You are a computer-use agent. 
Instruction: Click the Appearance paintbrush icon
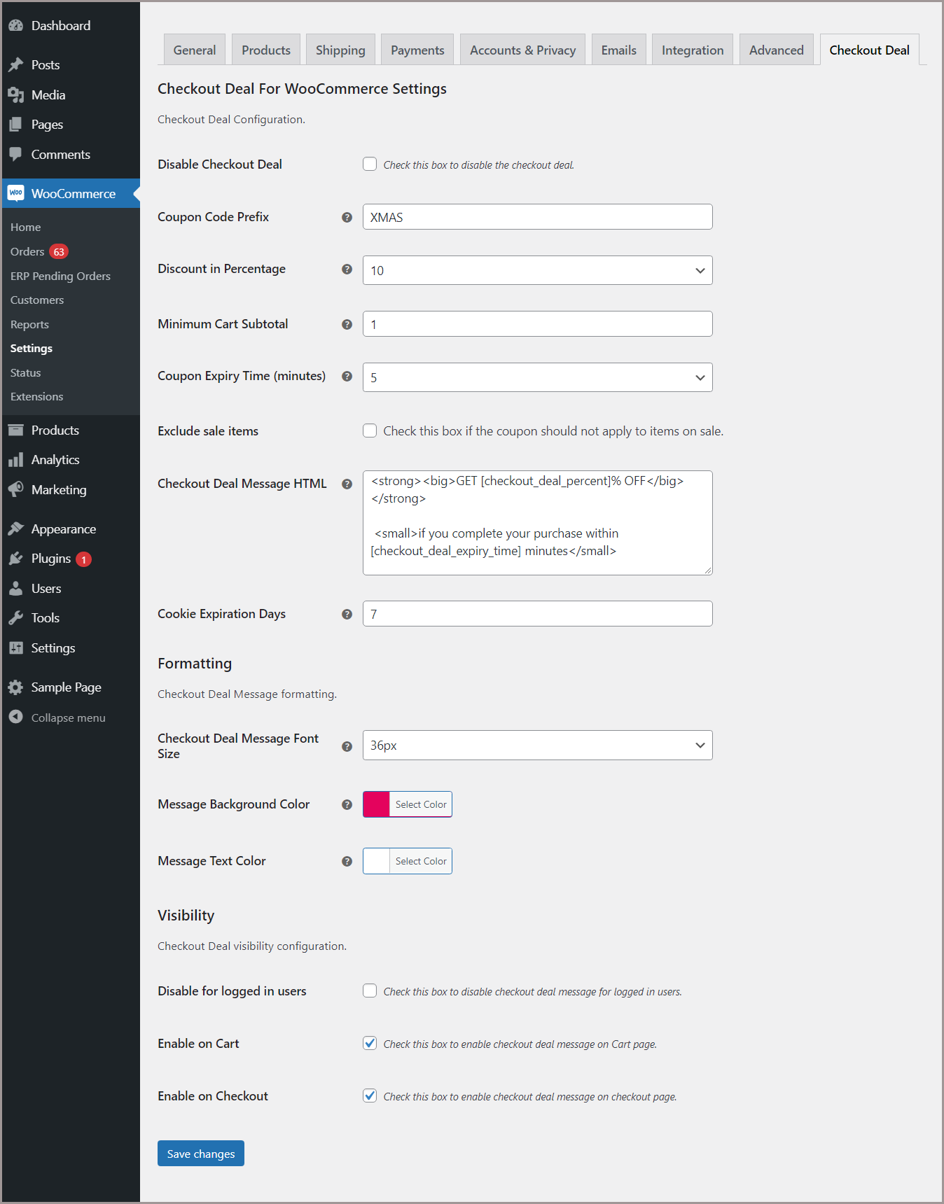16,529
